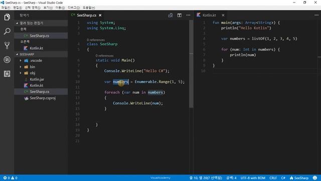
Task: Click the 0 references lens above Main
Action: pos(104,56)
